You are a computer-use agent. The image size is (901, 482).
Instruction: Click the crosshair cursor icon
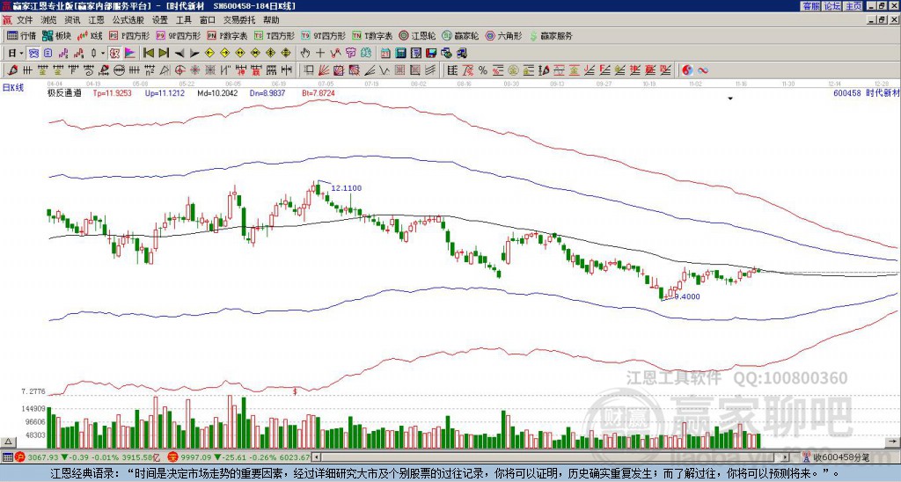point(320,54)
